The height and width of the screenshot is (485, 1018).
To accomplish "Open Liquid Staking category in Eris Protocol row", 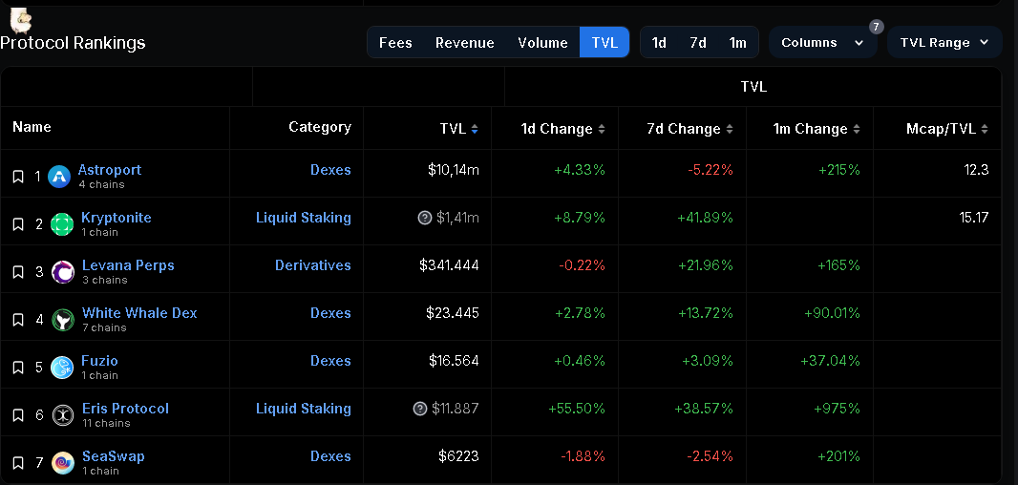I will tap(303, 409).
